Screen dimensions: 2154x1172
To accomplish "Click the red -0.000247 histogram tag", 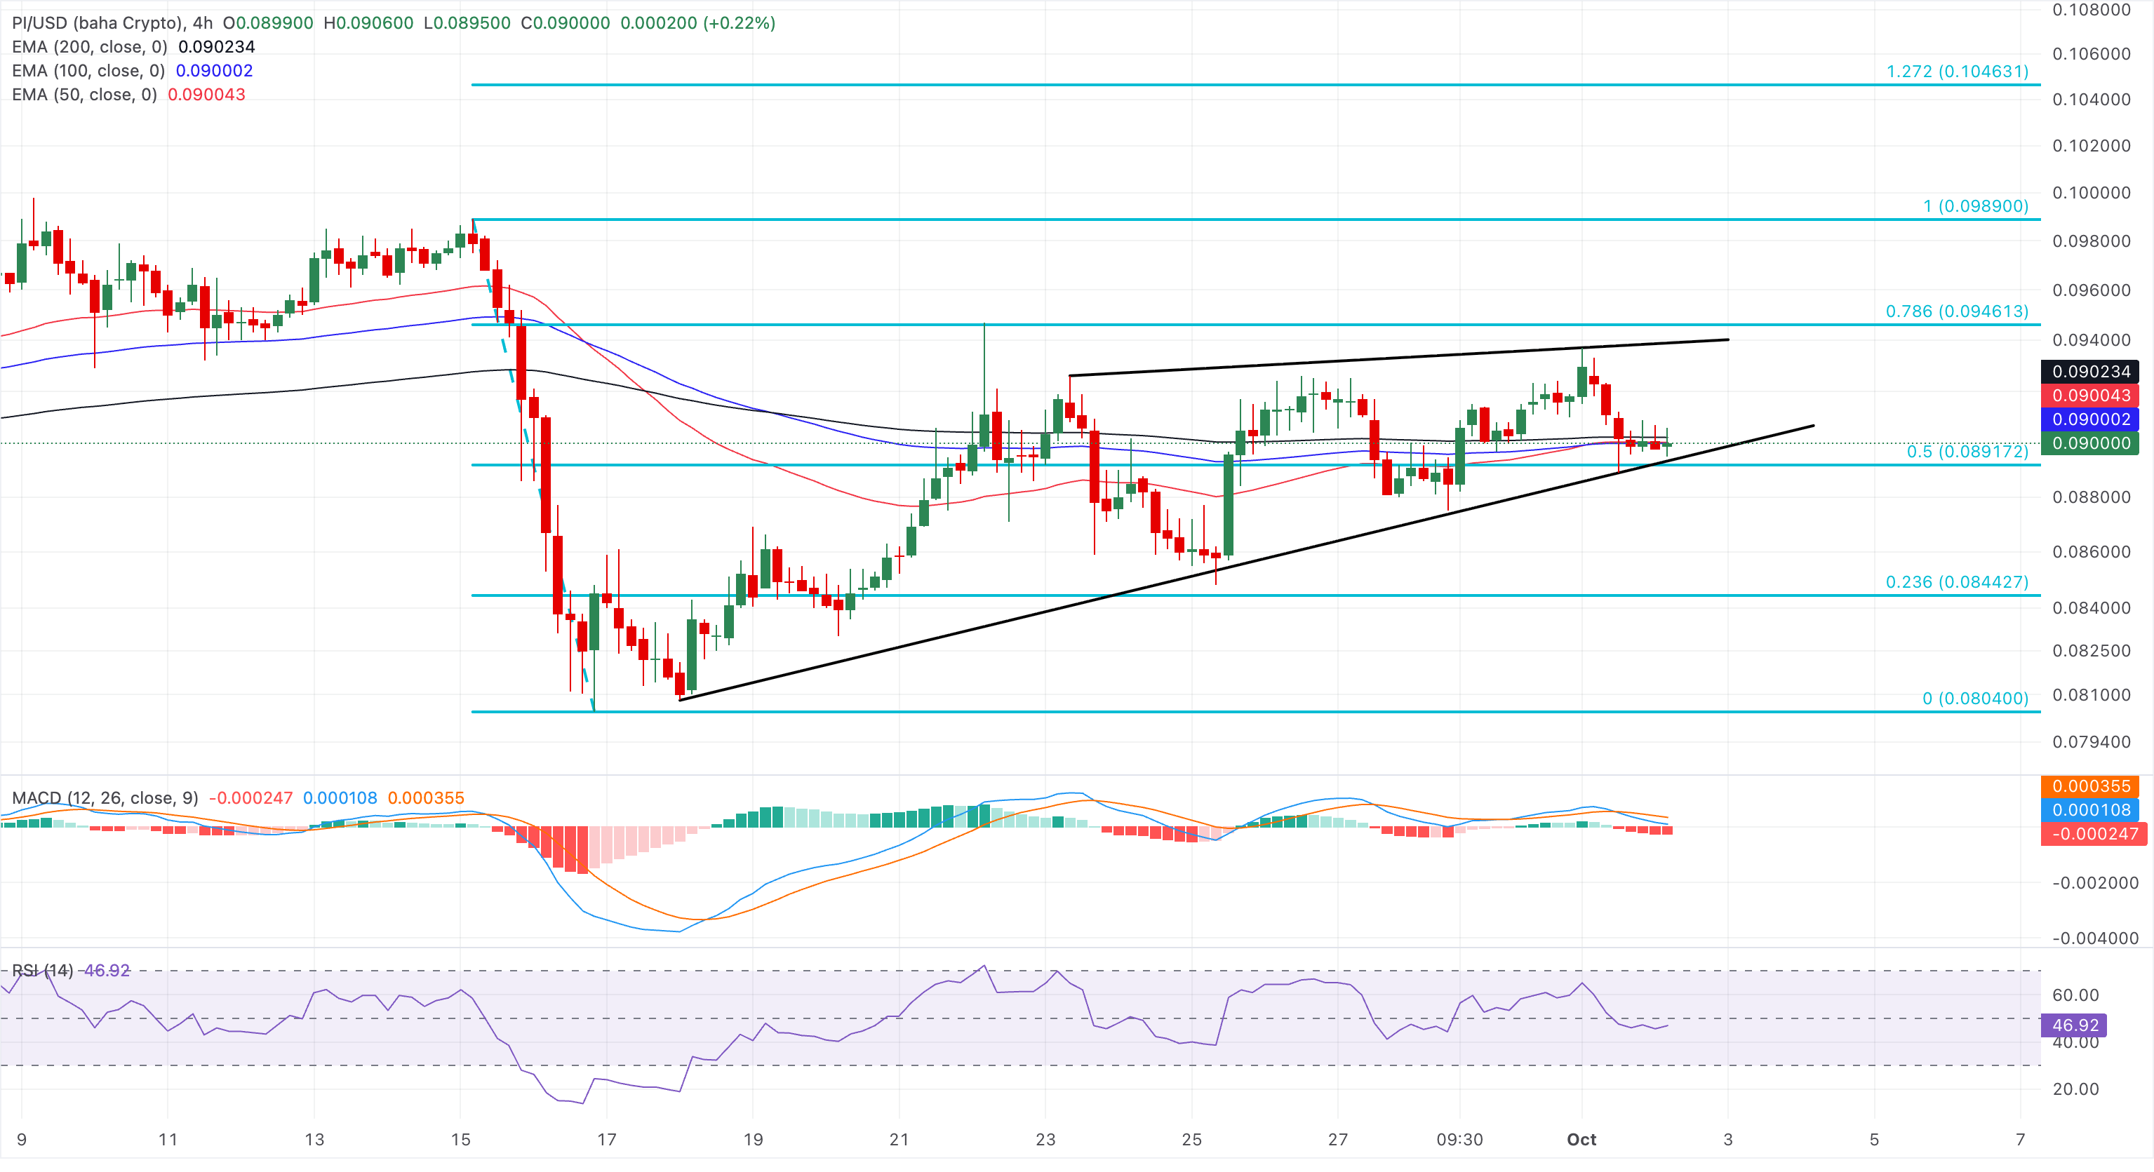I will [x=2094, y=834].
